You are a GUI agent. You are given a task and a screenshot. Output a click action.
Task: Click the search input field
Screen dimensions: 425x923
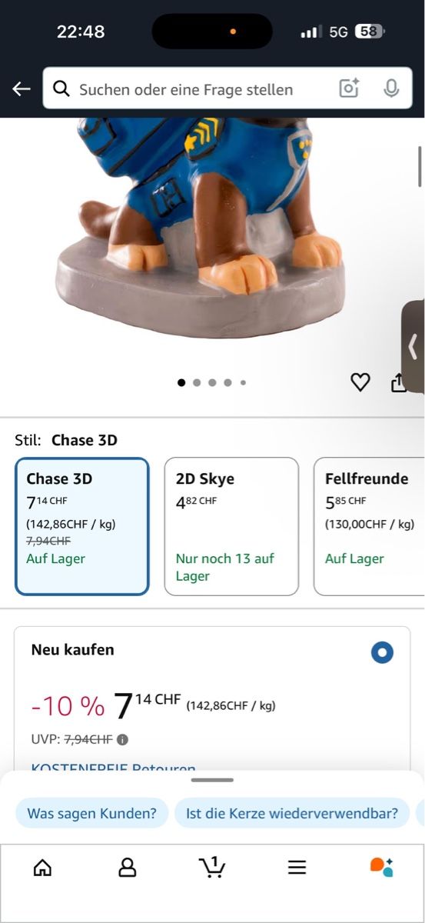click(x=204, y=89)
